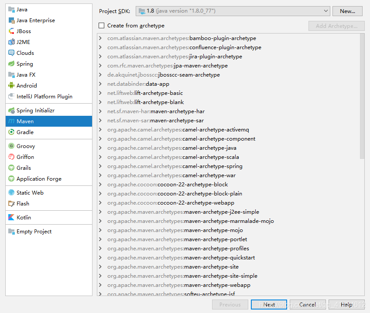This screenshot has width=370, height=313.
Task: Click the Flash icon
Action: coord(11,203)
